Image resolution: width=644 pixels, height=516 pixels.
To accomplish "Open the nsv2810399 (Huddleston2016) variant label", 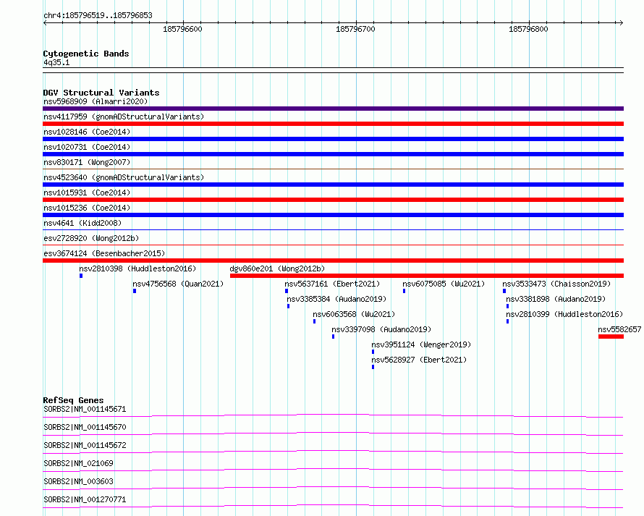I will pos(564,314).
